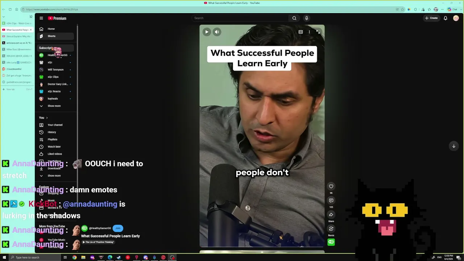This screenshot has height=261, width=464.
Task: Close the What Successful People tab
Action: 31,30
